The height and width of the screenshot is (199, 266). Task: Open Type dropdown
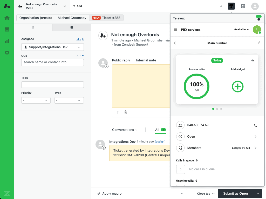coord(69,101)
